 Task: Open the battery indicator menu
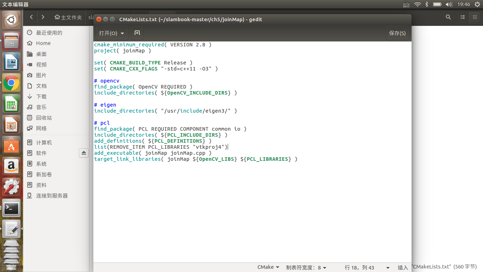pos(437,4)
